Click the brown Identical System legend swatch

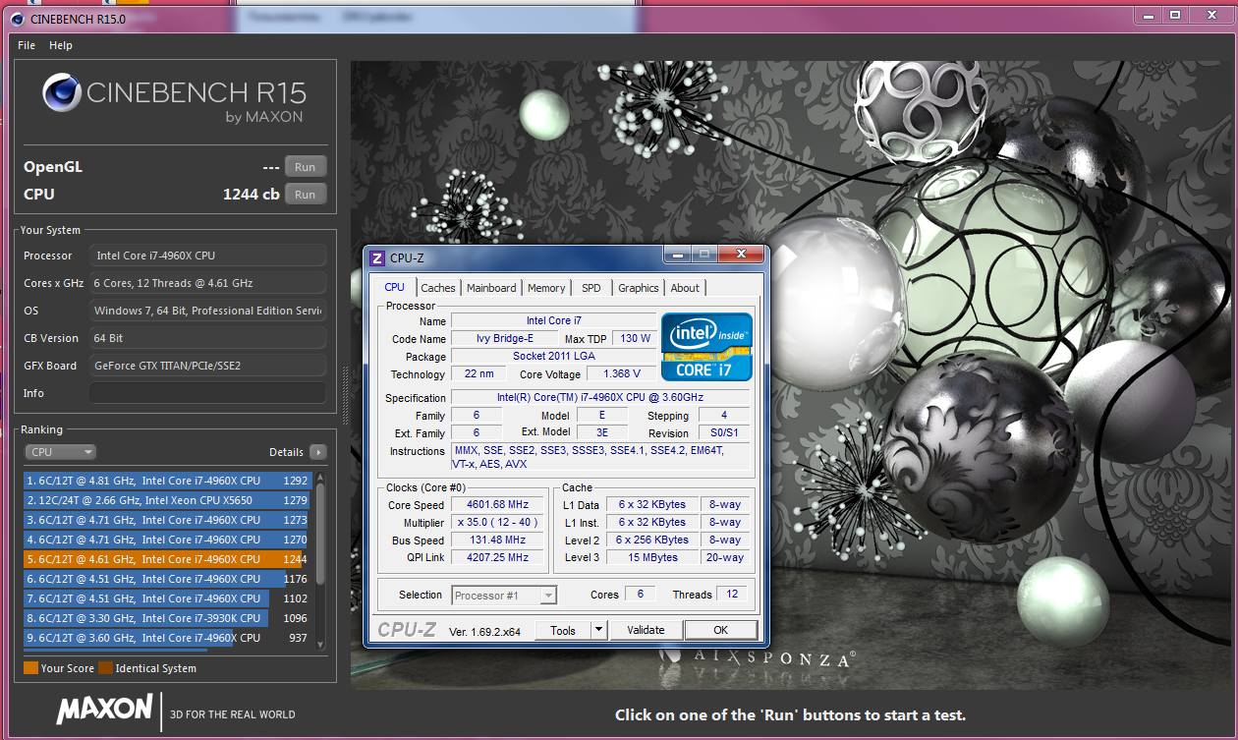105,668
